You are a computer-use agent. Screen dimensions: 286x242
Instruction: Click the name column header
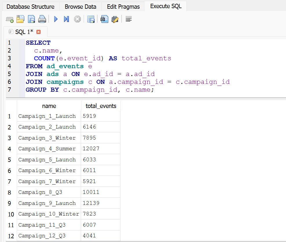coord(49,106)
